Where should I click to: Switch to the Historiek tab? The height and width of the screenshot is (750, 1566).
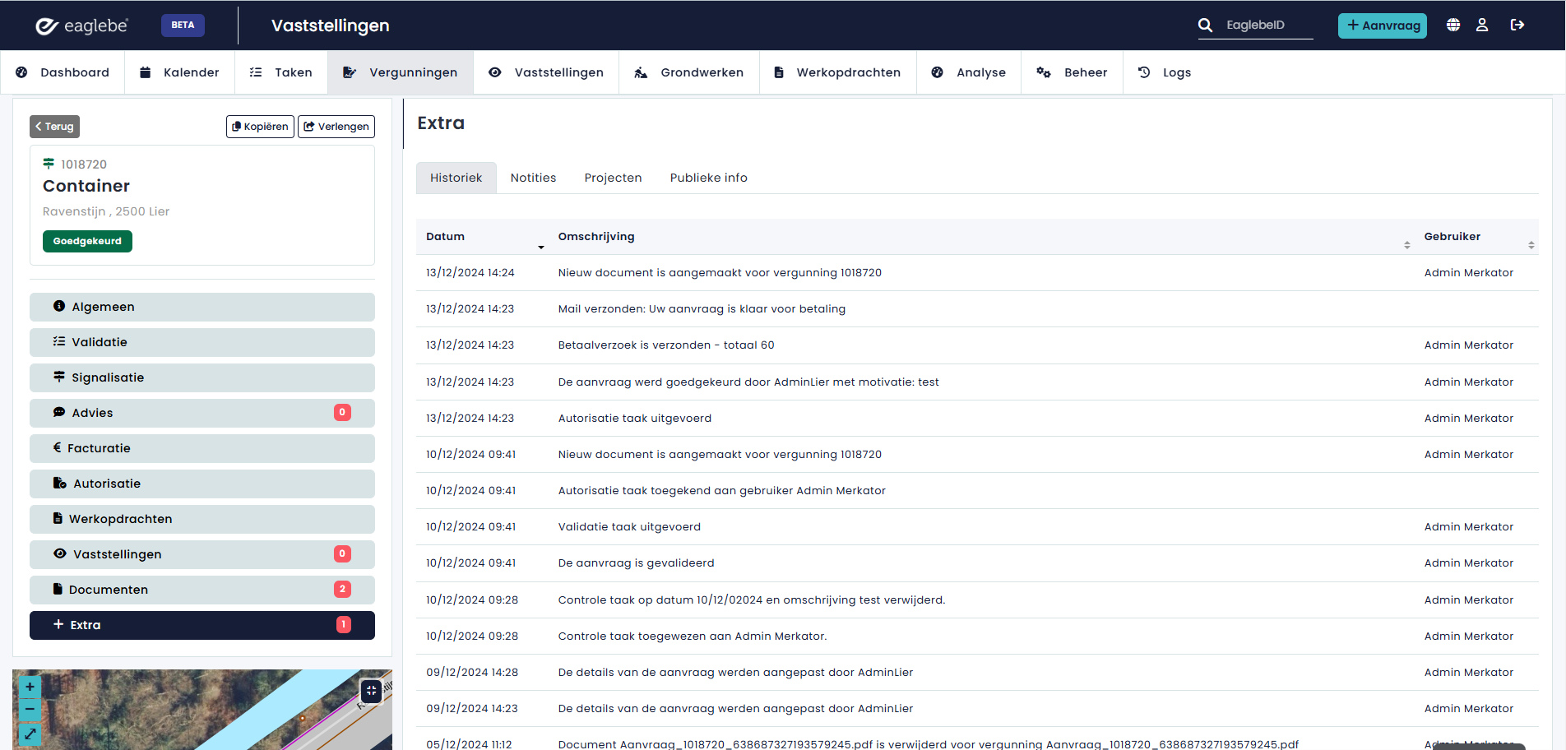pyautogui.click(x=456, y=178)
